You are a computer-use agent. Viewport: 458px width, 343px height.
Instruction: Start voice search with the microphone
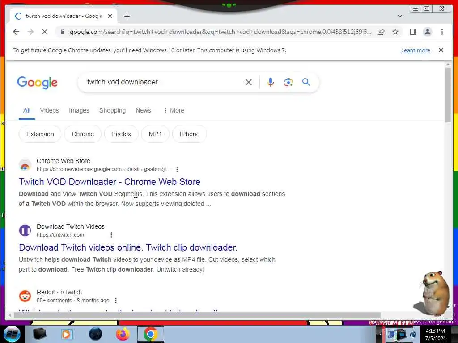[x=271, y=82]
